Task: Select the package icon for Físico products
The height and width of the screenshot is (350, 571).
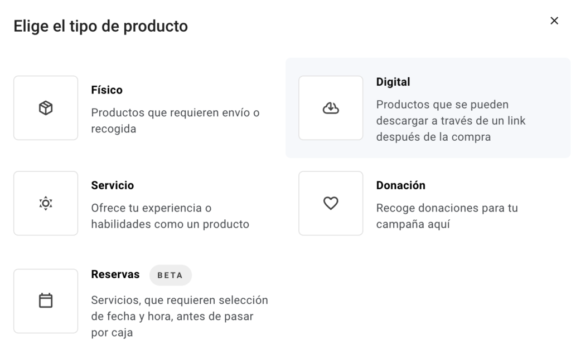Action: click(x=45, y=107)
